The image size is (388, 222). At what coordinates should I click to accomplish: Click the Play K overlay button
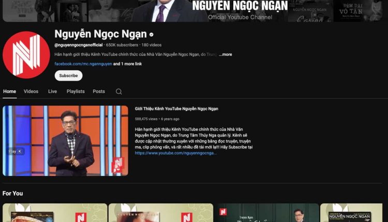point(16,151)
